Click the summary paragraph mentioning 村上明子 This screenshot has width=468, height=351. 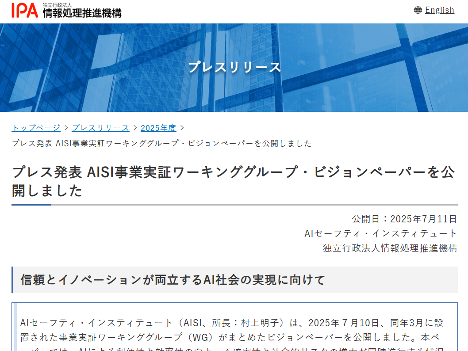click(229, 329)
